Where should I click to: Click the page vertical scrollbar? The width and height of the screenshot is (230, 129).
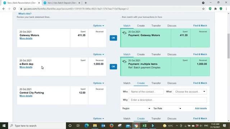[x=229, y=46]
